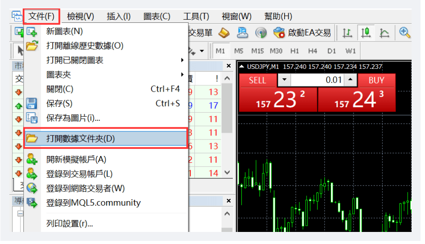
Task: Open the 檢視(V) menu
Action: coord(80,17)
